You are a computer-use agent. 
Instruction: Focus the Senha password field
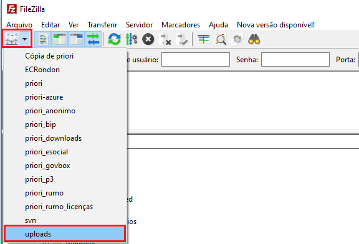pyautogui.click(x=295, y=60)
